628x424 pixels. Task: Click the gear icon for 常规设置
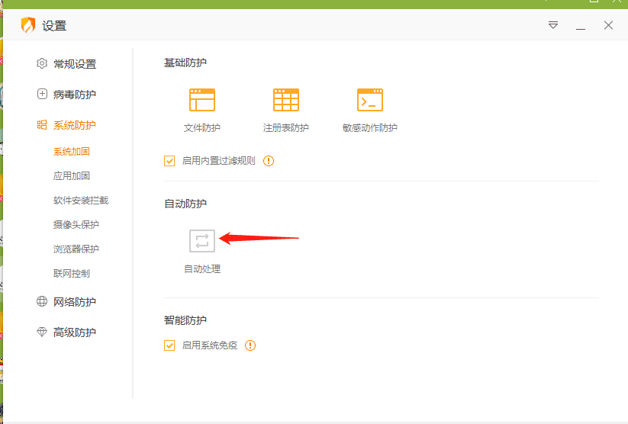click(x=42, y=64)
